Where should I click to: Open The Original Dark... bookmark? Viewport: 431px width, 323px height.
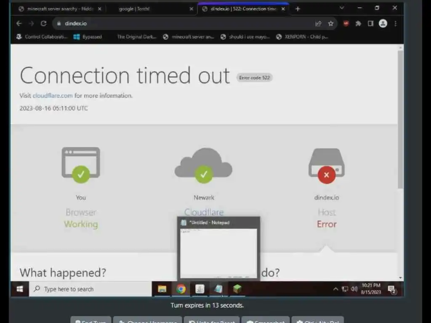coord(137,37)
